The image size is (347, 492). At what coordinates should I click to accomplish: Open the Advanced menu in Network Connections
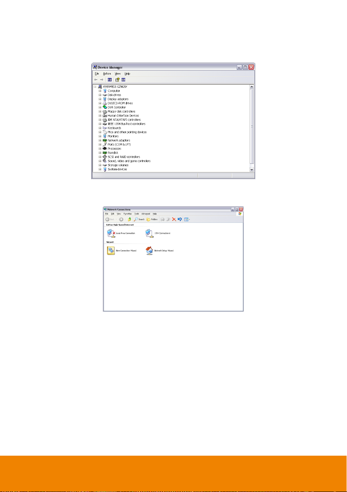pos(146,214)
